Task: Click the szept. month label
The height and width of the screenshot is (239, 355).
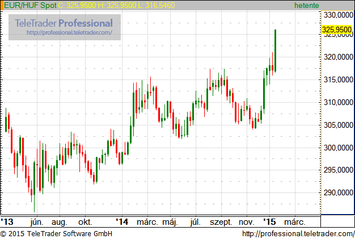Action: (x=221, y=222)
